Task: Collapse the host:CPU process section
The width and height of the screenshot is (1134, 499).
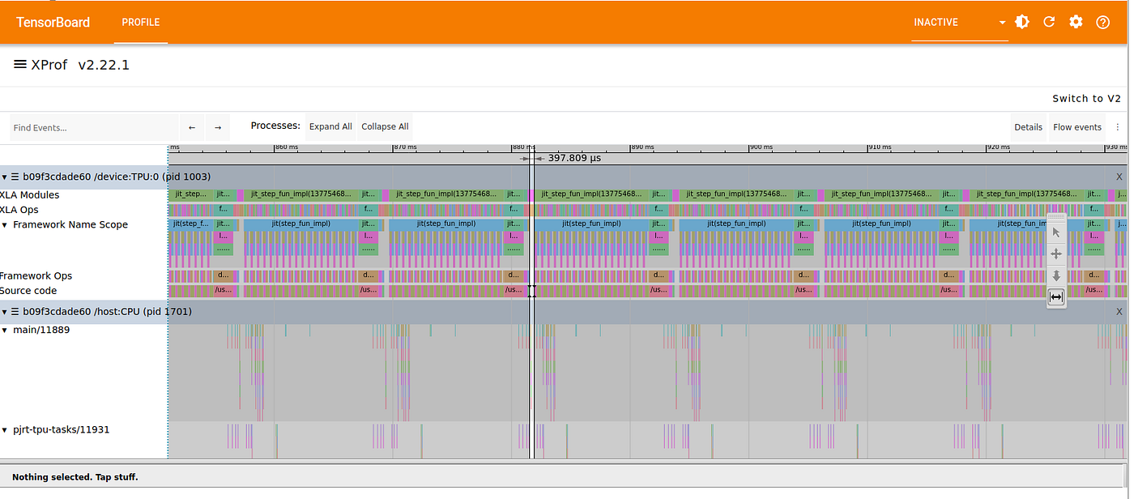Action: pos(4,312)
